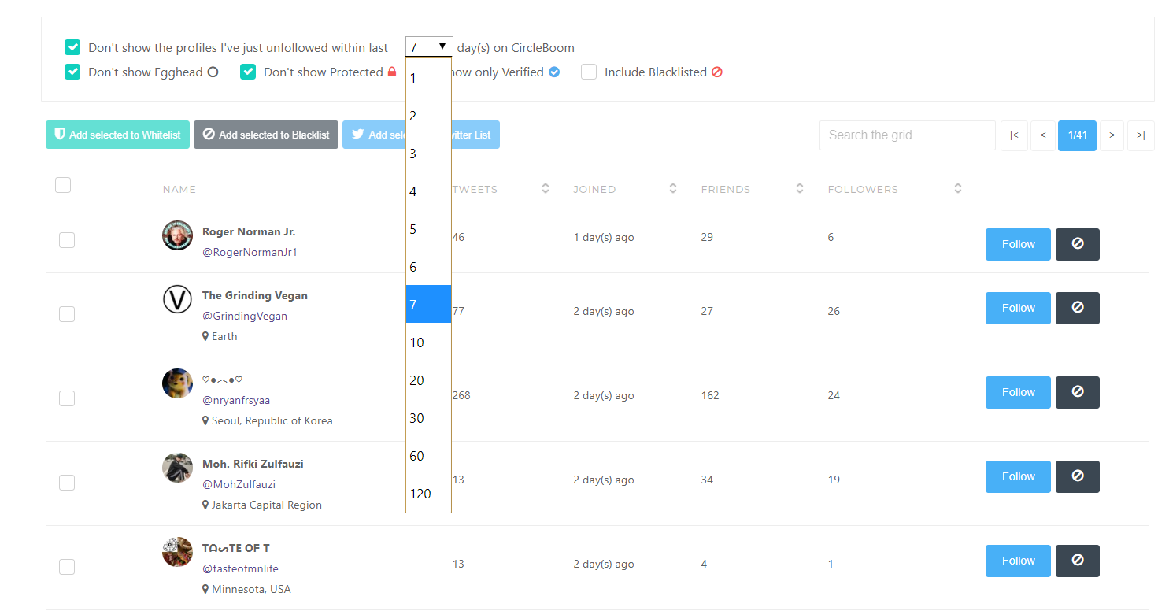Image resolution: width=1169 pixels, height=611 pixels.
Task: Select 30 from the open days dropdown
Action: click(x=416, y=418)
